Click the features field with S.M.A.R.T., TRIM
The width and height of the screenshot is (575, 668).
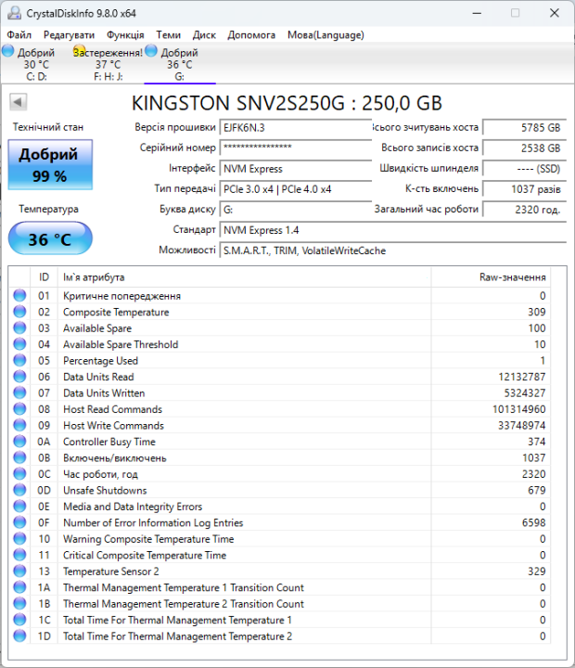pyautogui.click(x=392, y=250)
